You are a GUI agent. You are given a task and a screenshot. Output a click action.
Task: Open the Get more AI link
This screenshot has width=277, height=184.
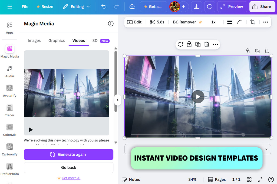(x=71, y=178)
